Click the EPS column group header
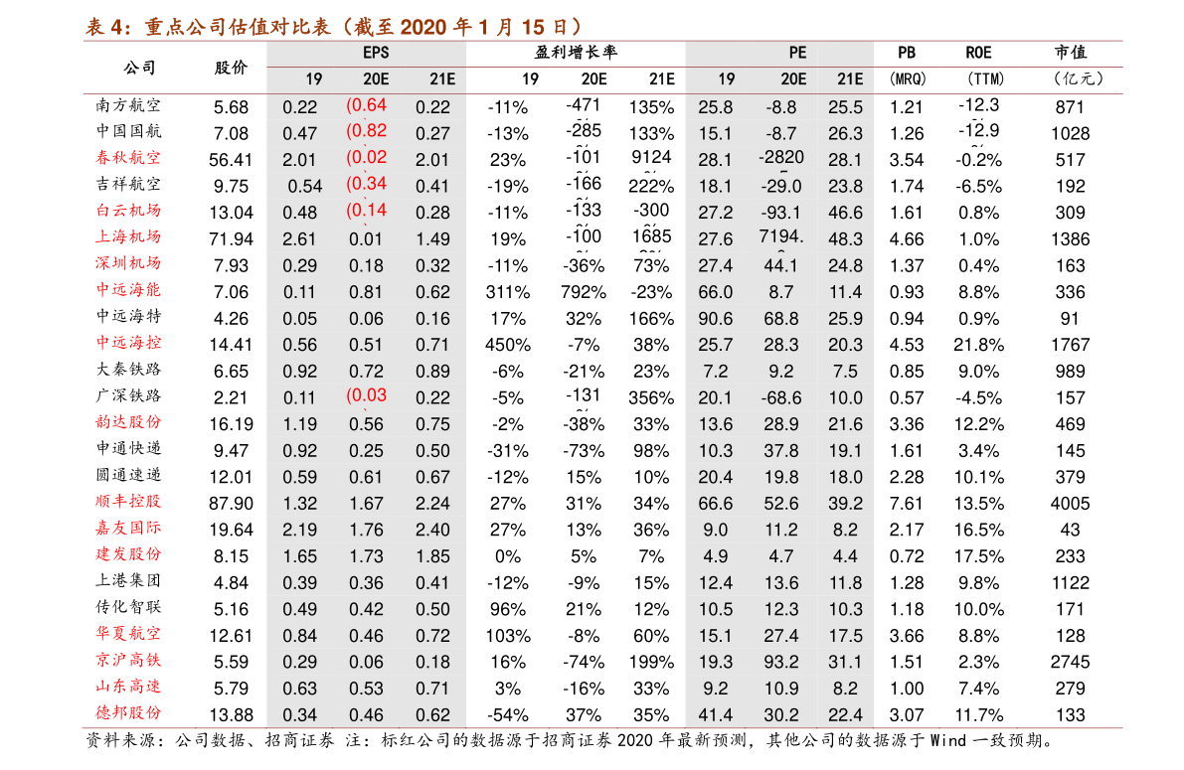Image resolution: width=1184 pixels, height=770 pixels. (376, 53)
